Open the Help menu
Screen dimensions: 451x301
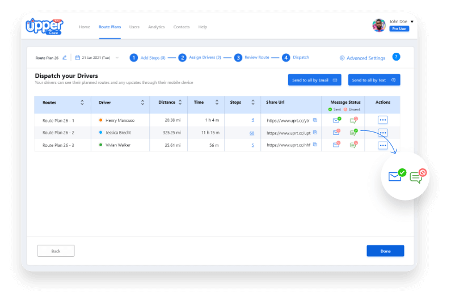203,27
